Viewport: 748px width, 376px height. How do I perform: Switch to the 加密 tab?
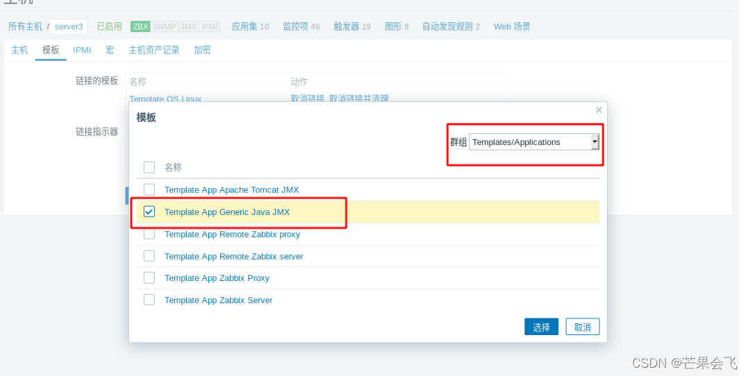(202, 50)
